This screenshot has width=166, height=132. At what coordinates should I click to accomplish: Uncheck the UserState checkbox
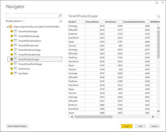click(x=12, y=73)
